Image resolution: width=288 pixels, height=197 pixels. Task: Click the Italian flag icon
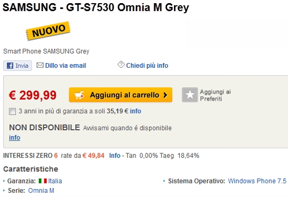pyautogui.click(x=43, y=181)
